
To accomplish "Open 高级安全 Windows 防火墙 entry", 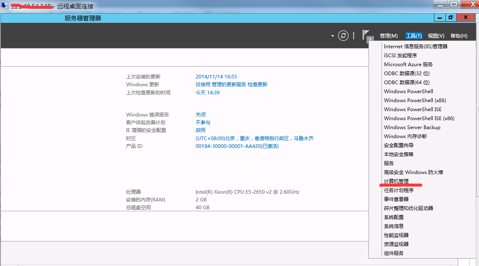I will coord(413,172).
